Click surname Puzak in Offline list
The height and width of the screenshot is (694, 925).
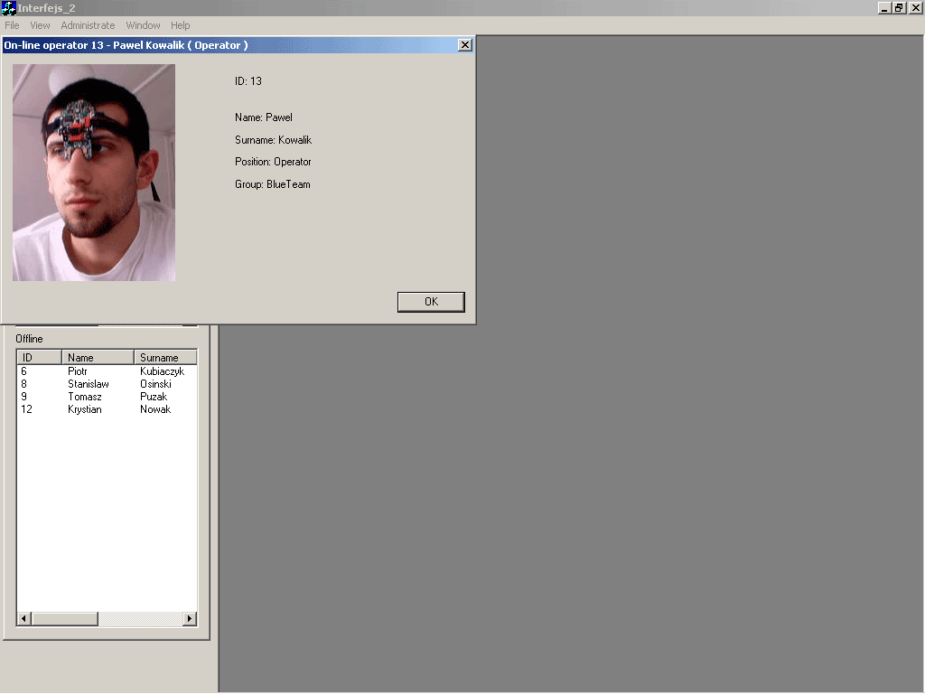pyautogui.click(x=154, y=397)
